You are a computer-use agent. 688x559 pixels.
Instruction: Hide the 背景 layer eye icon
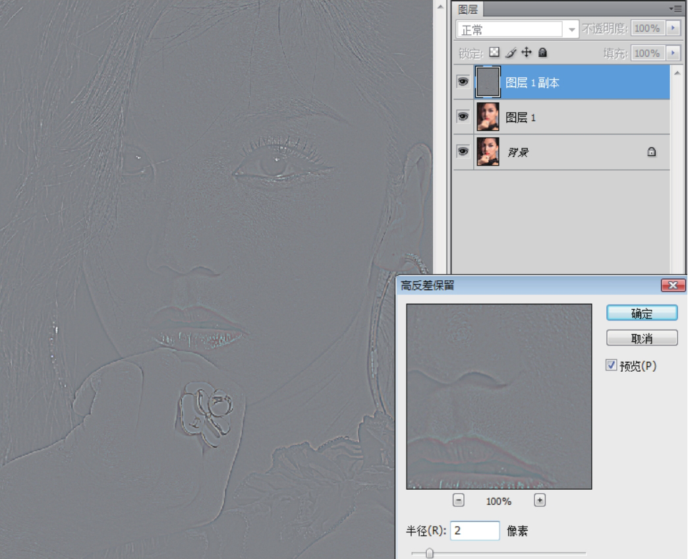click(463, 152)
